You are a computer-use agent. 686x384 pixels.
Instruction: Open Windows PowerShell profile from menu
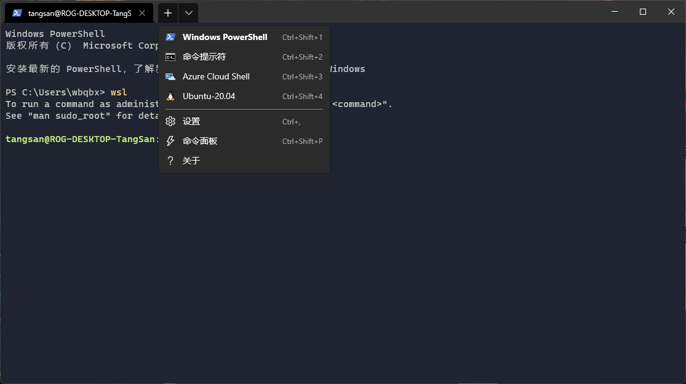[x=244, y=37]
